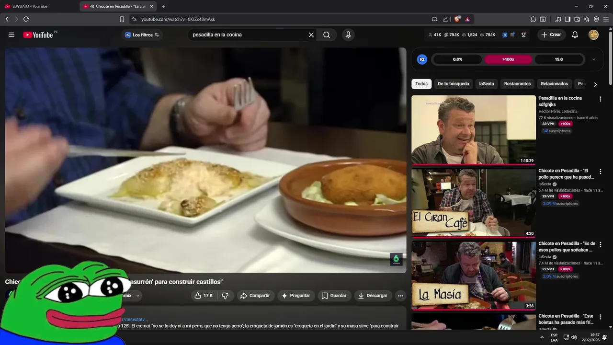The width and height of the screenshot is (613, 345).
Task: Open the trophy icon in vidIQ bar
Action: point(524,35)
